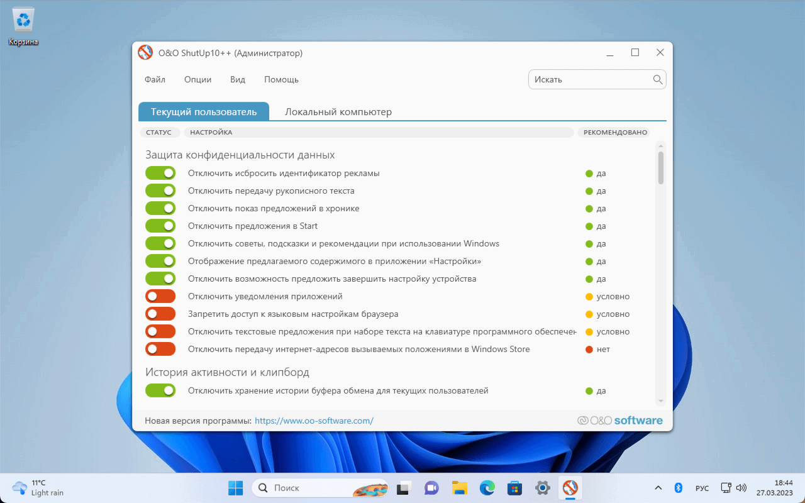Enable the Windows Store URL transmission switch
Screen dimensions: 805x503
pyautogui.click(x=160, y=349)
